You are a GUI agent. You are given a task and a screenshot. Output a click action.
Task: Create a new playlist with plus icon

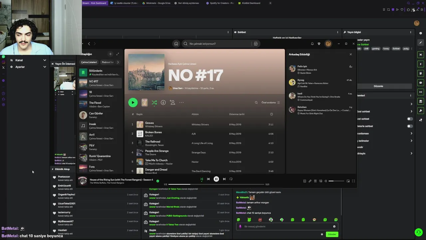coord(110,54)
